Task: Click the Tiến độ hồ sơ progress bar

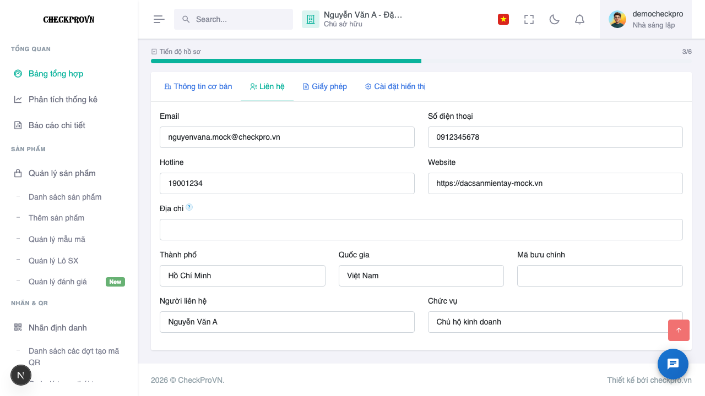Action: (421, 61)
